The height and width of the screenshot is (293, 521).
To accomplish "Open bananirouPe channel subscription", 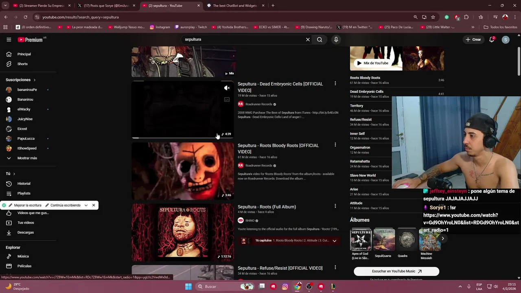I will pyautogui.click(x=28, y=90).
